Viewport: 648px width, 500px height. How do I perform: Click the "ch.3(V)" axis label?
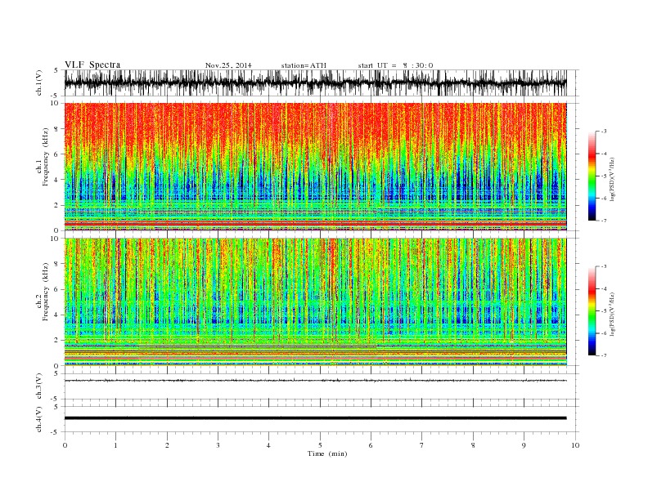pos(39,386)
